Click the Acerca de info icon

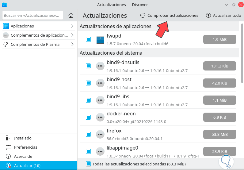(x=8, y=156)
